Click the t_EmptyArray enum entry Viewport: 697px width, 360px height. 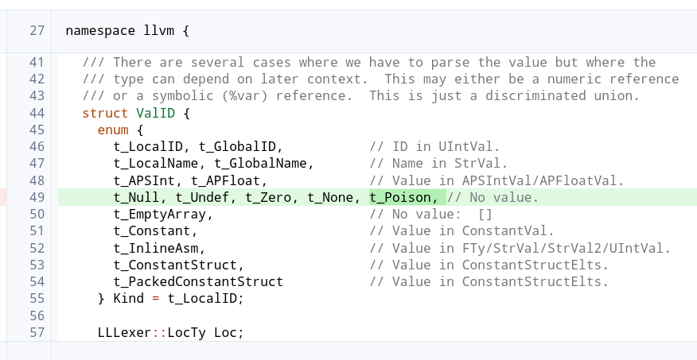point(163,214)
